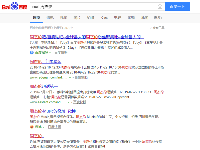Click the Baidu logo

point(15,6)
